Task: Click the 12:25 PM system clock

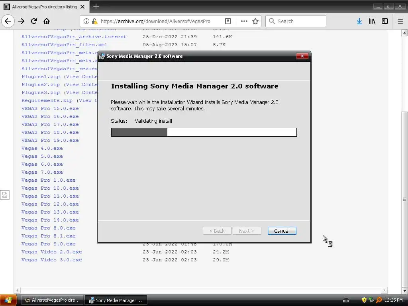Action: point(393,300)
